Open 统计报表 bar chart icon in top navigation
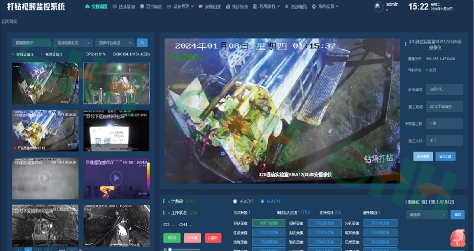474x251 pixels. coord(227,6)
